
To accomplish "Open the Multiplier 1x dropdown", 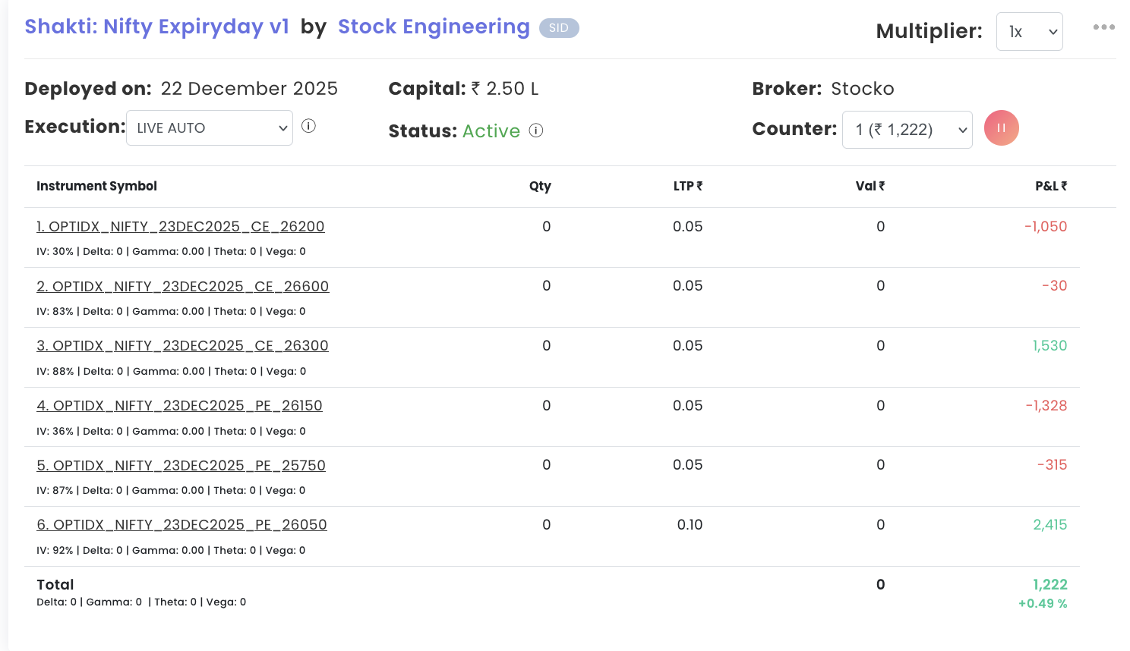I will coord(1029,32).
